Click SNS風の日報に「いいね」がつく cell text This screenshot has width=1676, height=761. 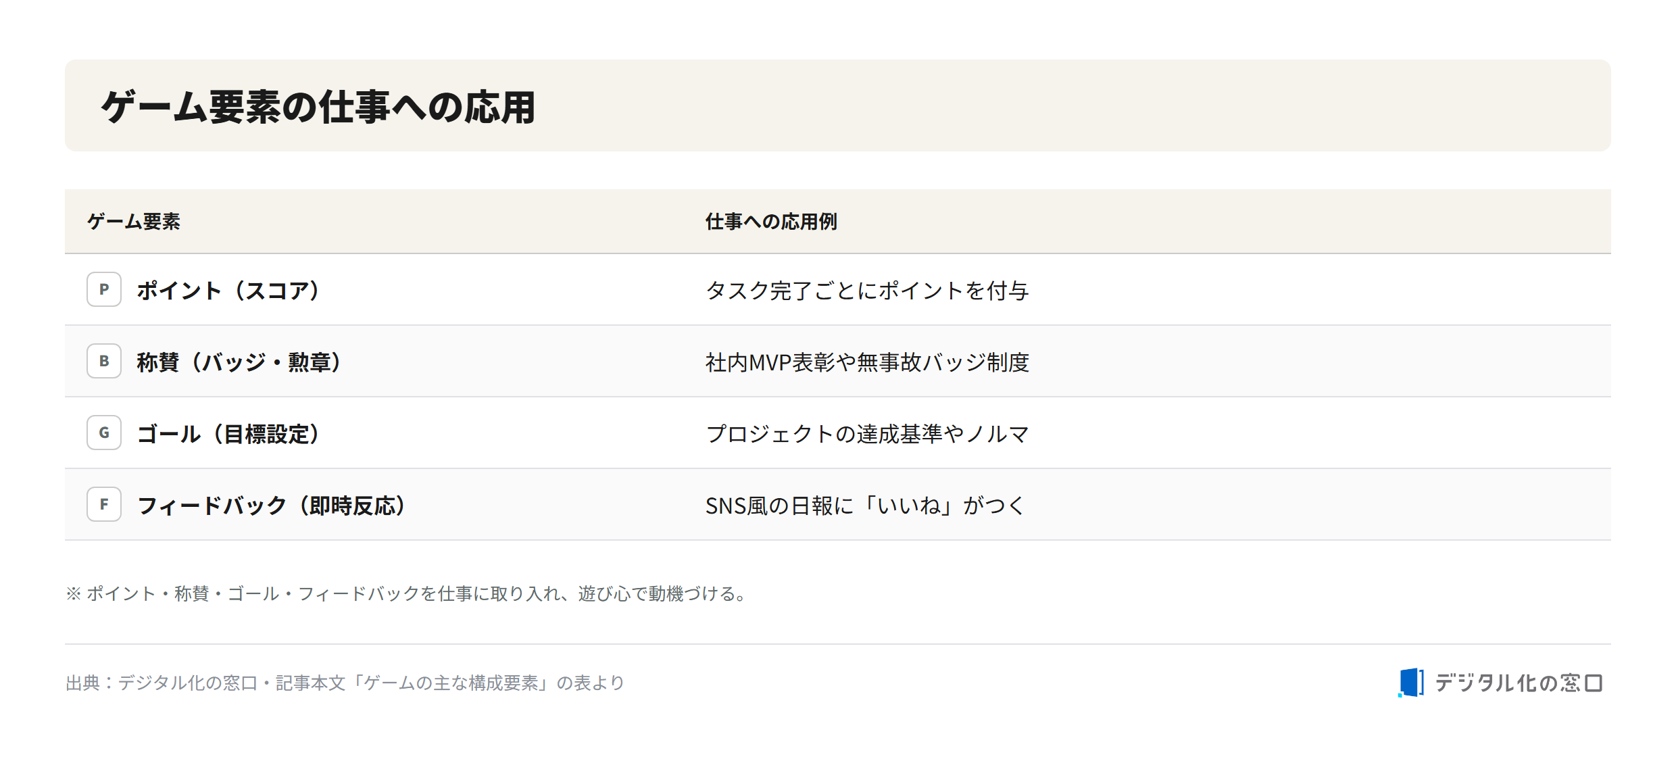[x=866, y=506]
